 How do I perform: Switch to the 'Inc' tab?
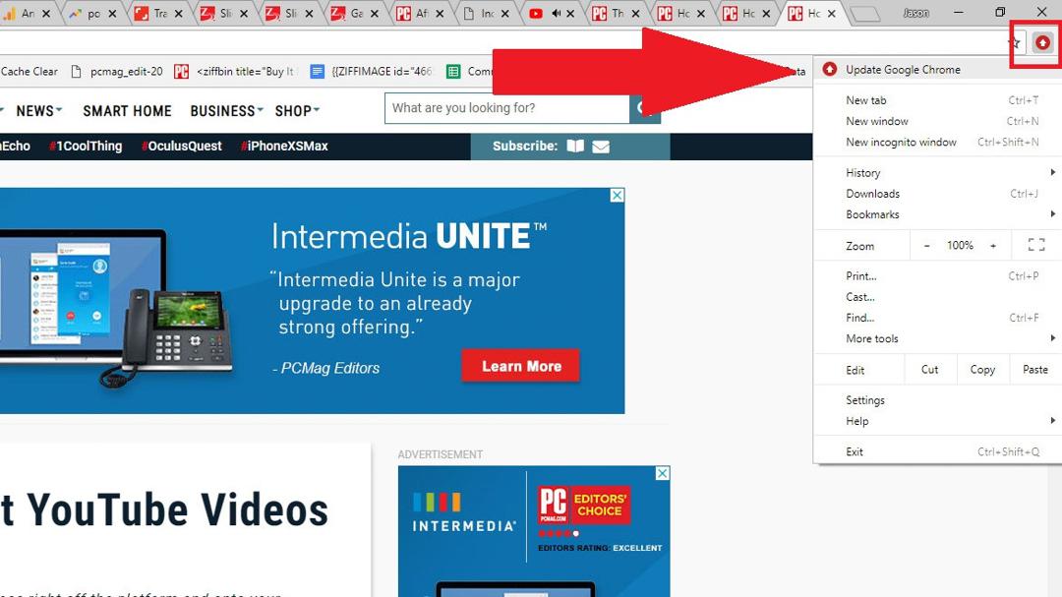[487, 14]
